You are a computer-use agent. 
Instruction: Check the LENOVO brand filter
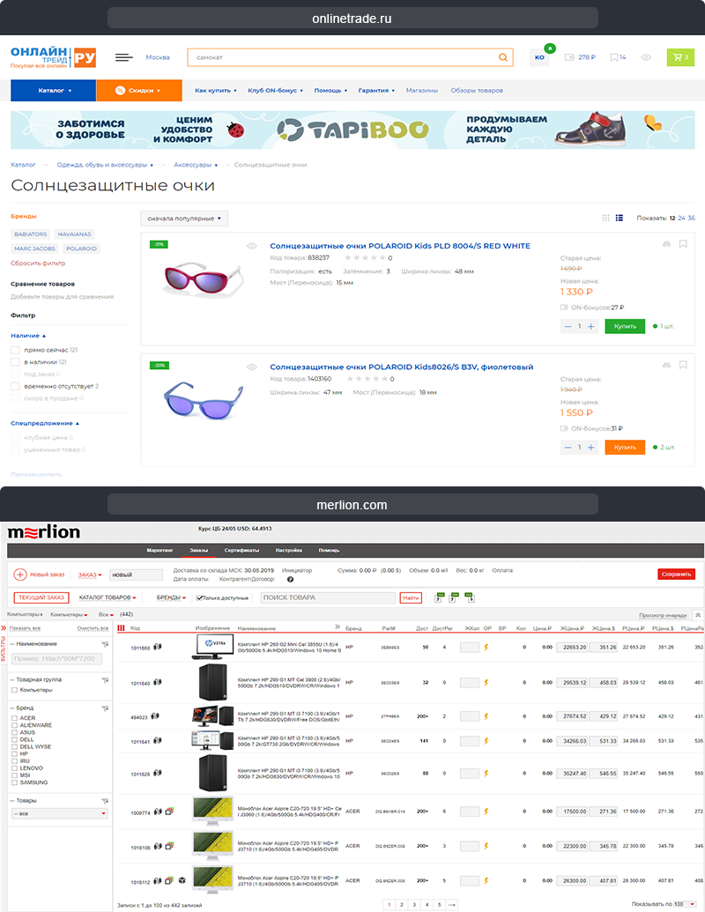point(15,768)
